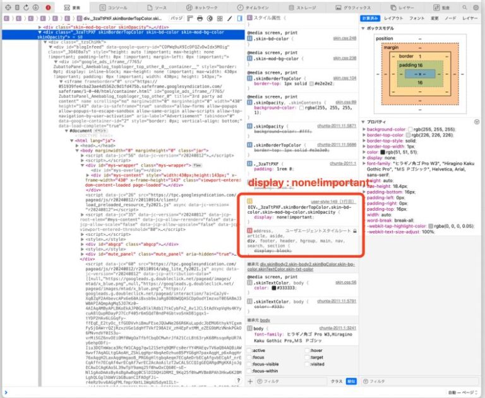Expand the background-color computed property
This screenshot has width=485, height=398.
[364, 129]
